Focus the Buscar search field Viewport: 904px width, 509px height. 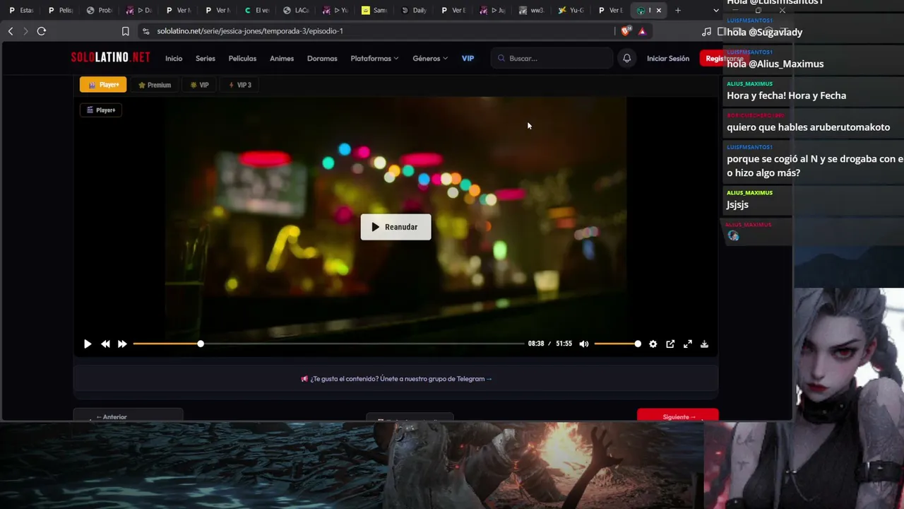552,59
